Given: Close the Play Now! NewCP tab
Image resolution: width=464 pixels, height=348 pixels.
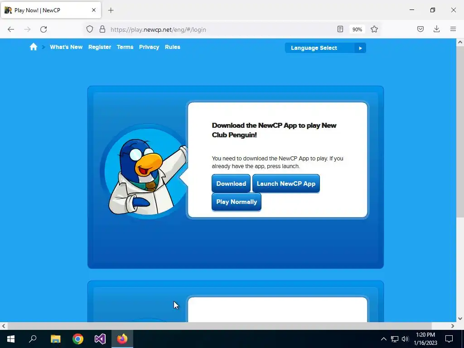Looking at the screenshot, I should pyautogui.click(x=94, y=10).
